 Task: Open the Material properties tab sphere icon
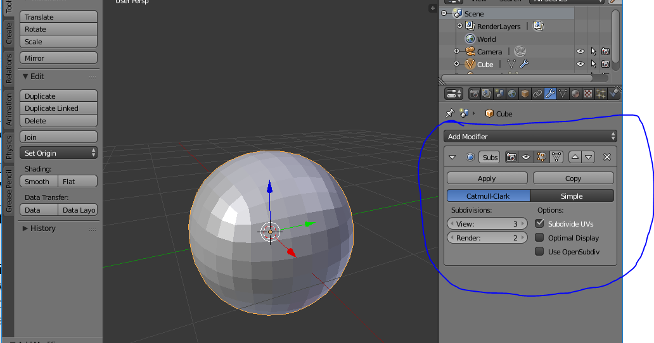pyautogui.click(x=575, y=94)
